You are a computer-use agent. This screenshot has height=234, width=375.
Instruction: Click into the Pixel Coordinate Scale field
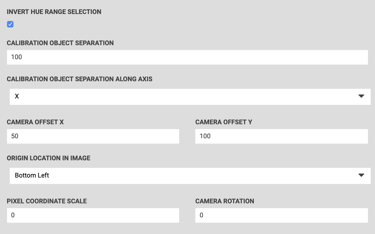pyautogui.click(x=93, y=215)
